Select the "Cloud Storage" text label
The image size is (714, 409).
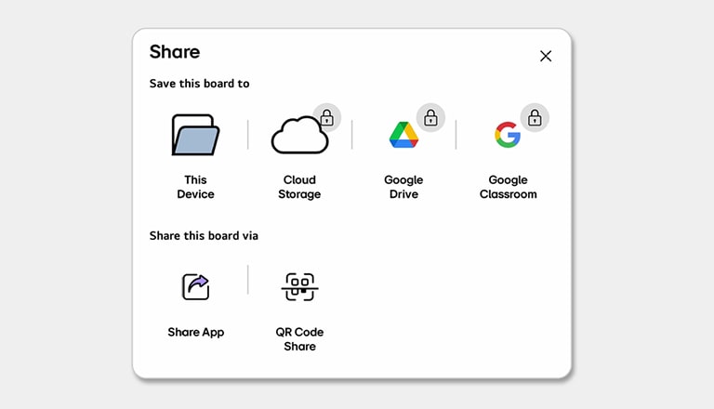pos(299,187)
